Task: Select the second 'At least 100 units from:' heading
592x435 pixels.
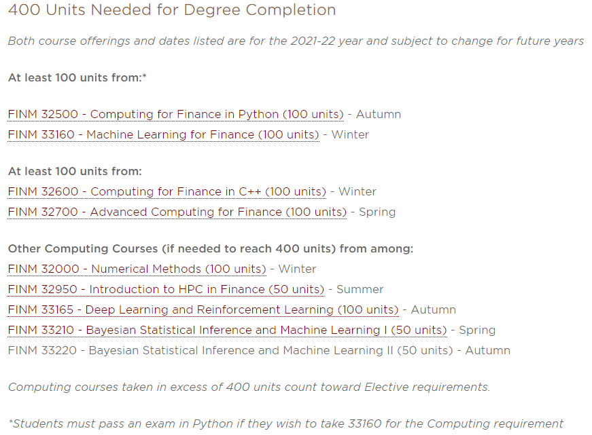Action: pyautogui.click(x=75, y=172)
